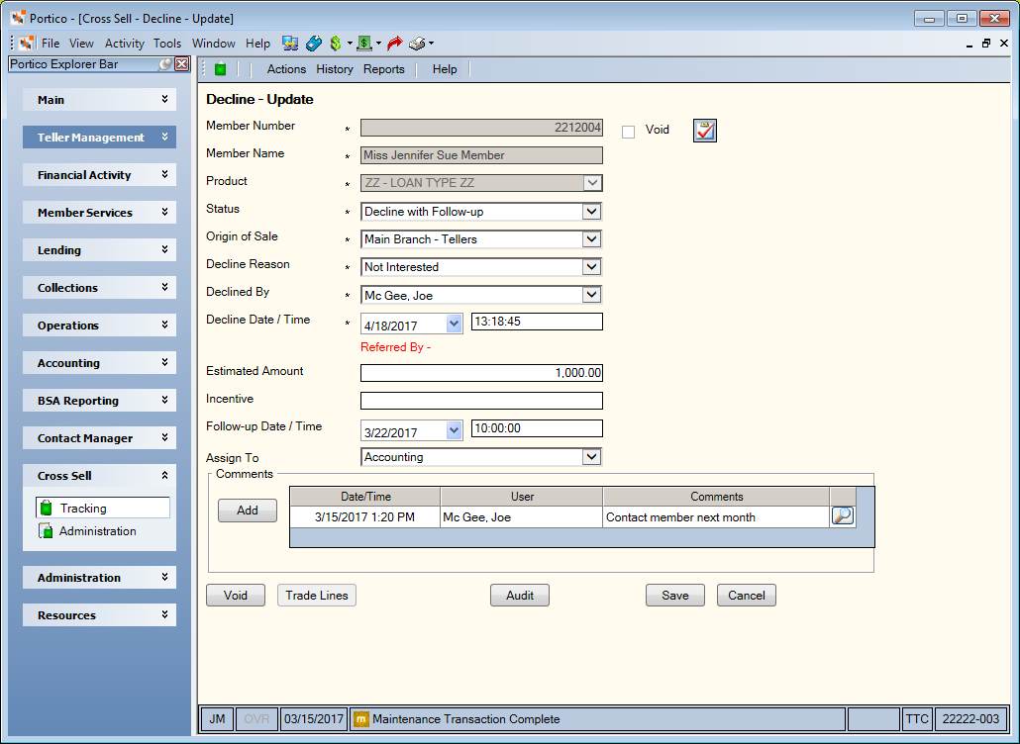Click the pin icon on Explorer Bar

(x=166, y=63)
